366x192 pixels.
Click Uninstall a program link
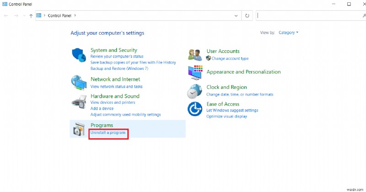tap(108, 133)
